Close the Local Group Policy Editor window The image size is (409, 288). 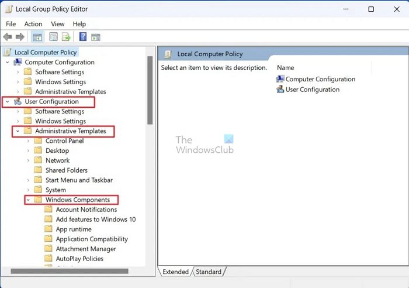pyautogui.click(x=397, y=9)
